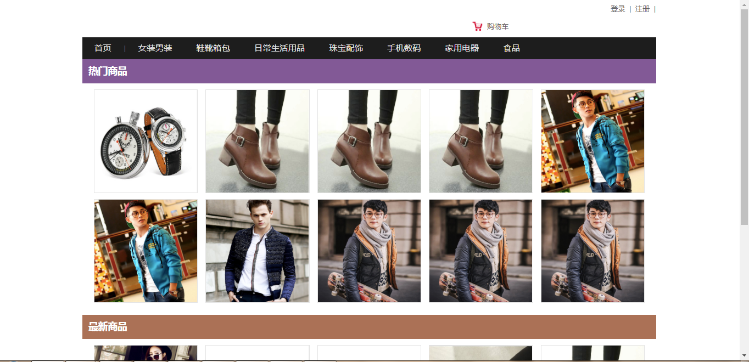
Task: Open the 手机数码 category
Action: (404, 48)
